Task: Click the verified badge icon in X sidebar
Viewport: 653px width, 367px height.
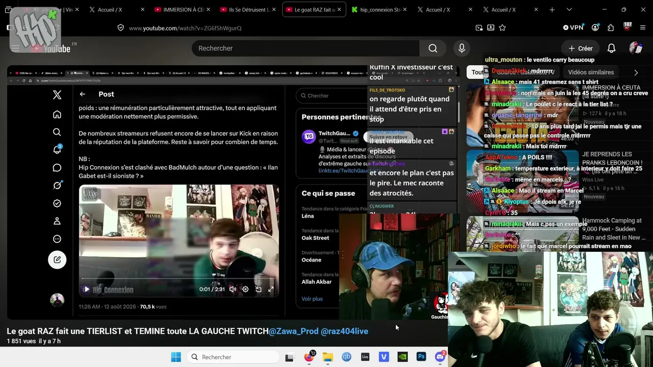Action: coord(57,203)
